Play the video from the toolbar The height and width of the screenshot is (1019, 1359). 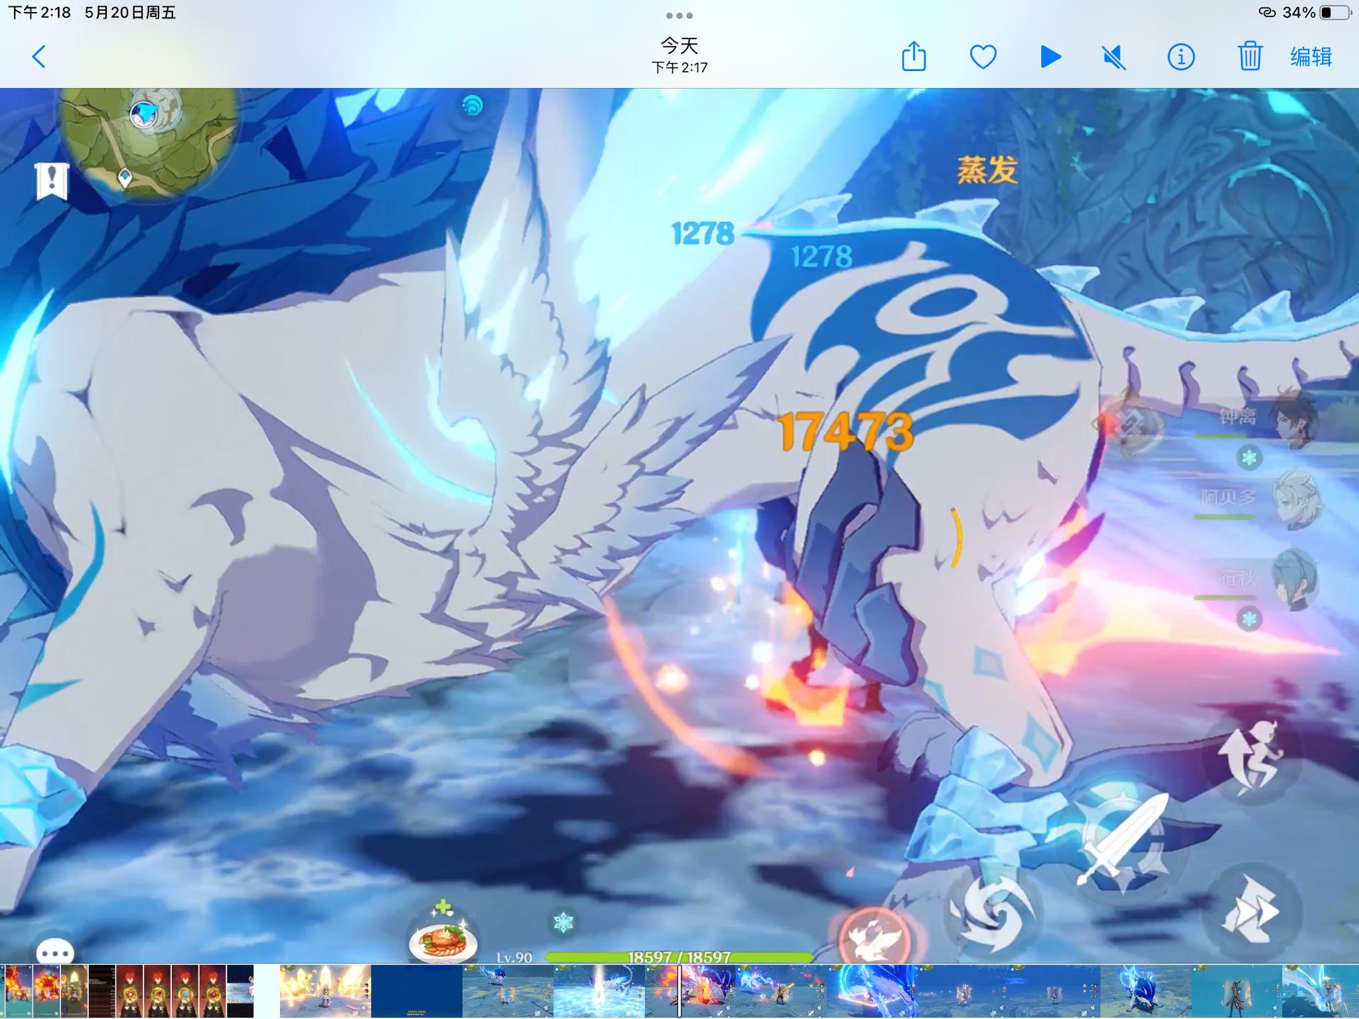point(1050,57)
